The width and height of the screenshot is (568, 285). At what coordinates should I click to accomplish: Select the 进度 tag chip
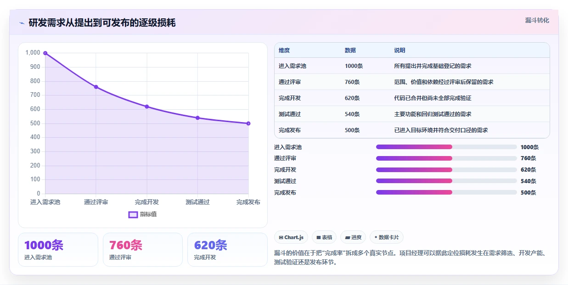[353, 237]
